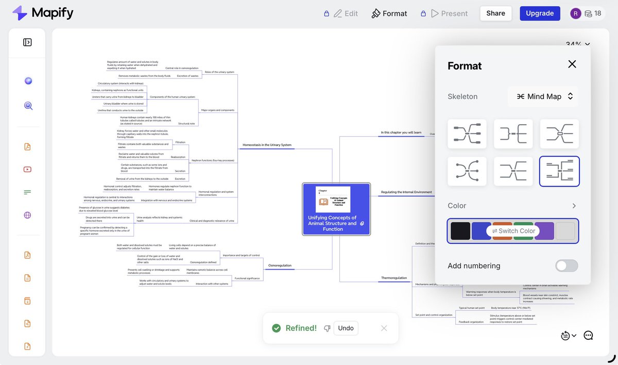The image size is (618, 365).
Task: Click the purple magnifier search icon
Action: pos(28,106)
